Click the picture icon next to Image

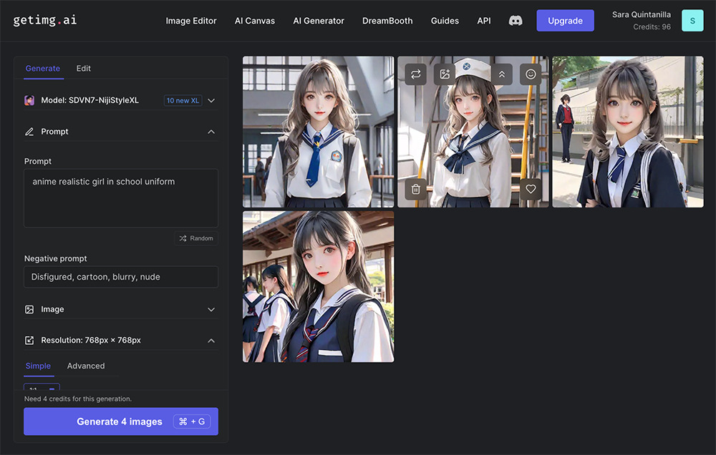[29, 310]
